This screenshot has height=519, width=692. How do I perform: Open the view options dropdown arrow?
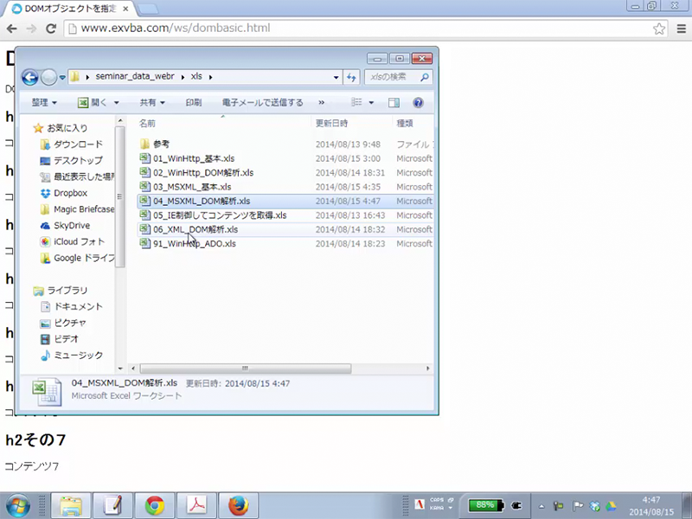coord(371,102)
